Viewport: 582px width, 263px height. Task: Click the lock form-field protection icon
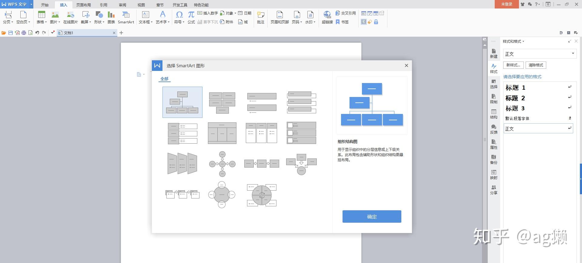coord(376,22)
